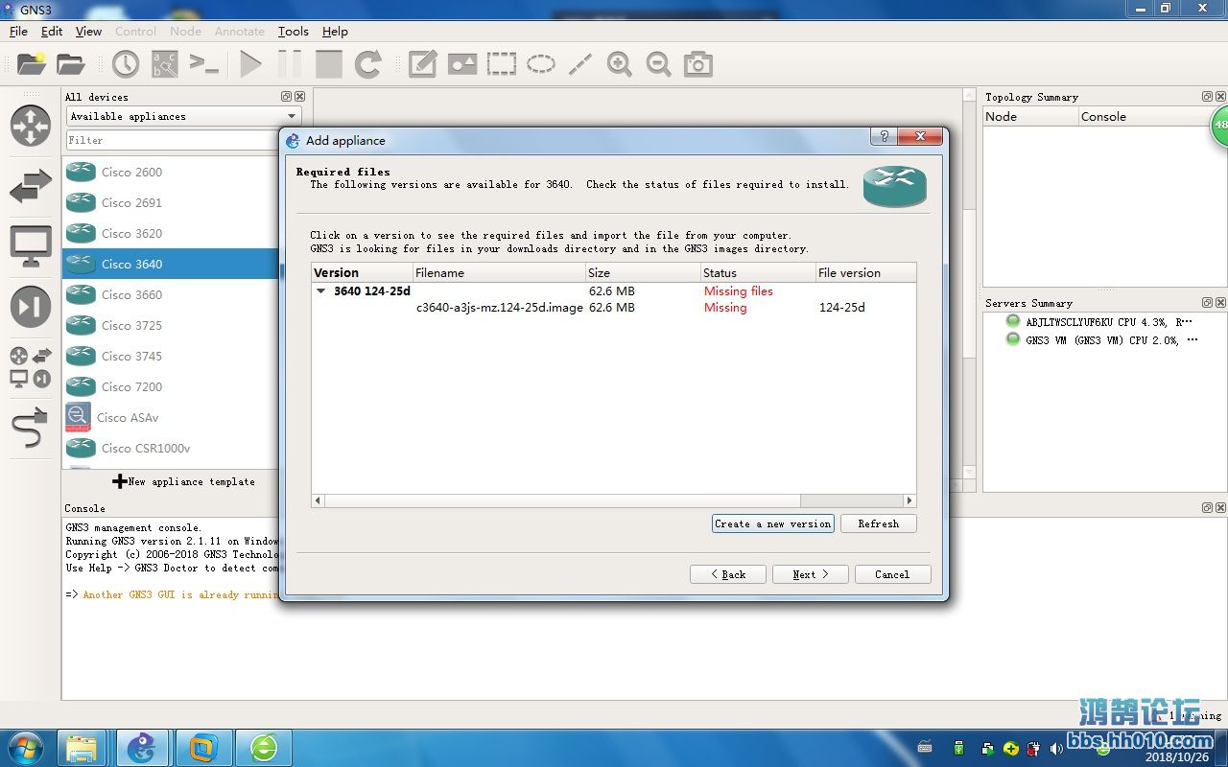
Task: Click the Status column header
Action: click(x=758, y=273)
